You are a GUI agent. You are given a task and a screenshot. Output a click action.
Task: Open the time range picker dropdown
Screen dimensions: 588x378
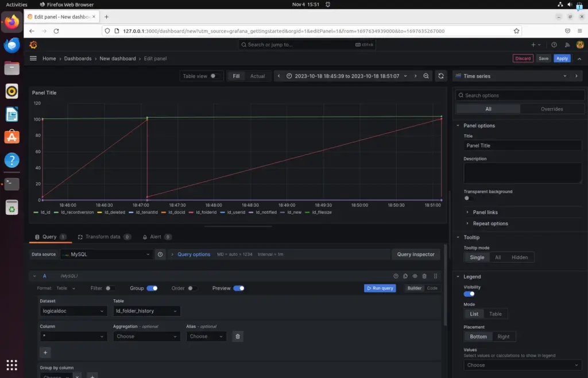pyautogui.click(x=347, y=76)
